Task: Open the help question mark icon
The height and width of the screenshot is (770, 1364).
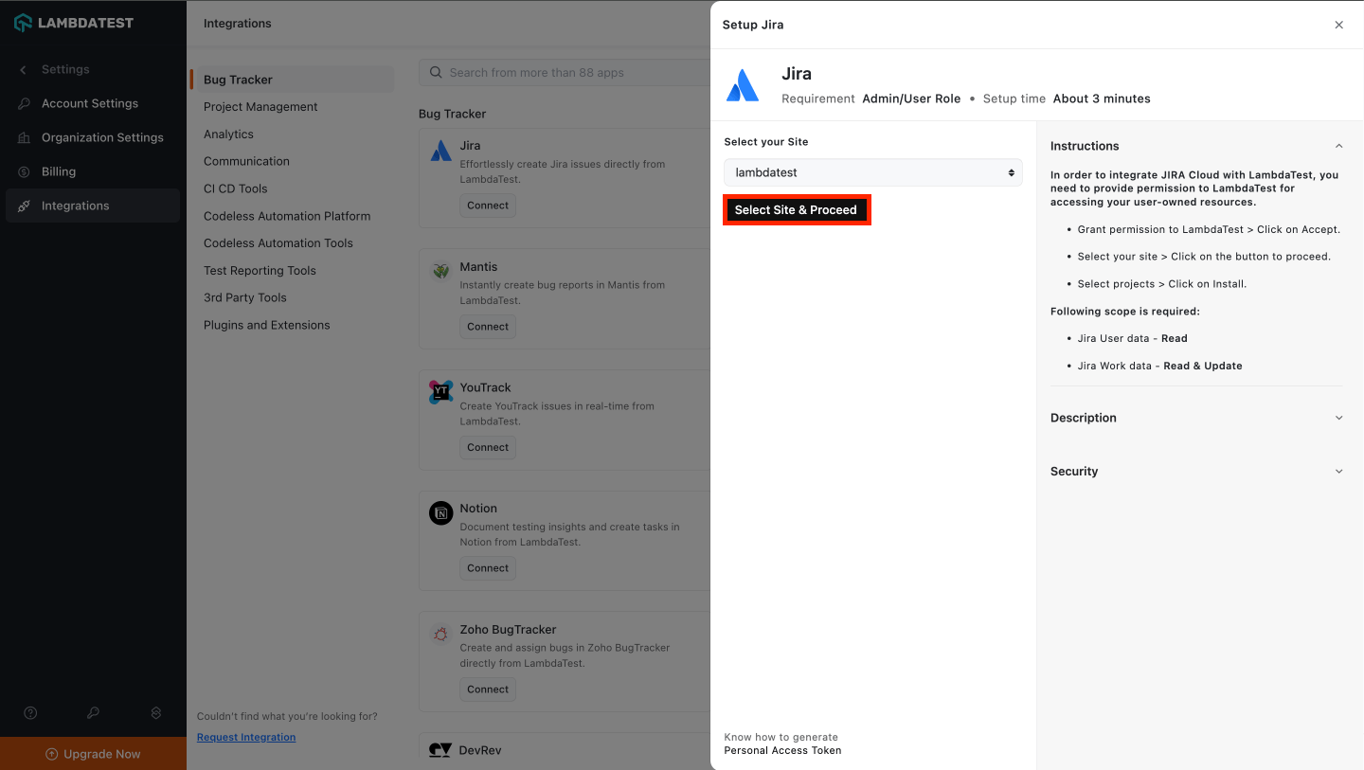Action: pyautogui.click(x=29, y=712)
